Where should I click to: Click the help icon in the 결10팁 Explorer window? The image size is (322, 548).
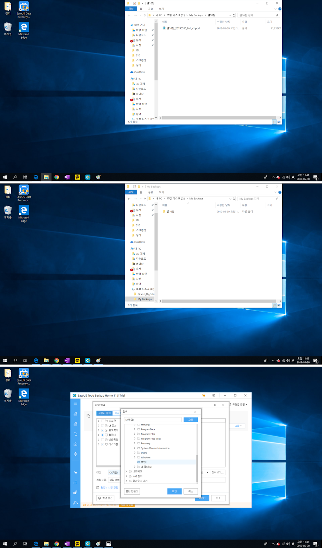click(x=280, y=9)
